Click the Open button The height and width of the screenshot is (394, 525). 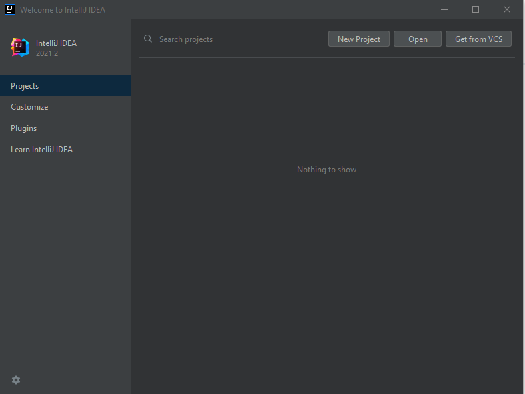click(x=418, y=39)
